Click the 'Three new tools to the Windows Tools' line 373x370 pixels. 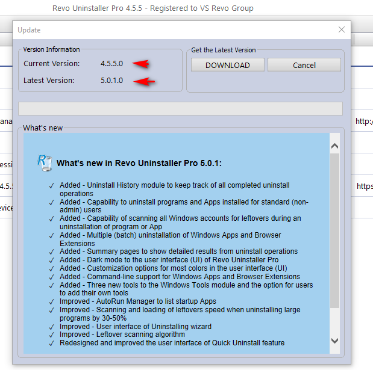click(186, 289)
